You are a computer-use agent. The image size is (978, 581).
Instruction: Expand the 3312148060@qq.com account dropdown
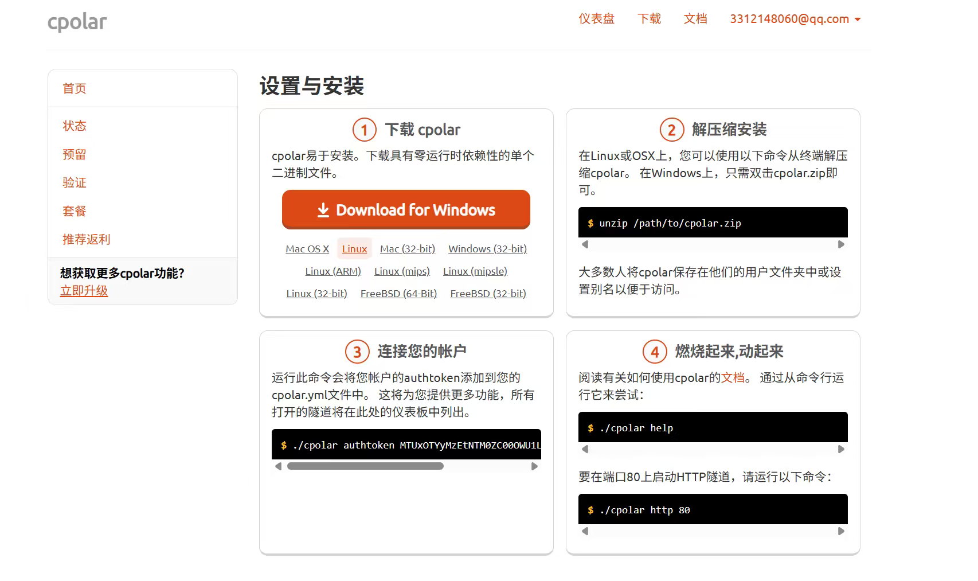[x=795, y=19]
